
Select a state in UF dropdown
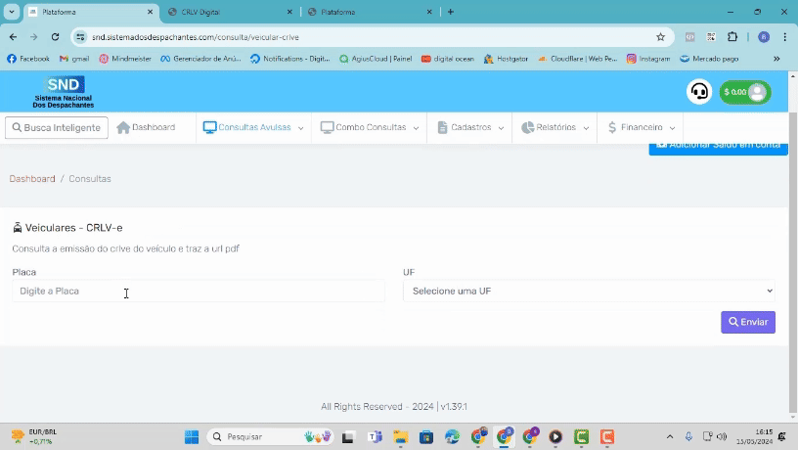coord(589,291)
